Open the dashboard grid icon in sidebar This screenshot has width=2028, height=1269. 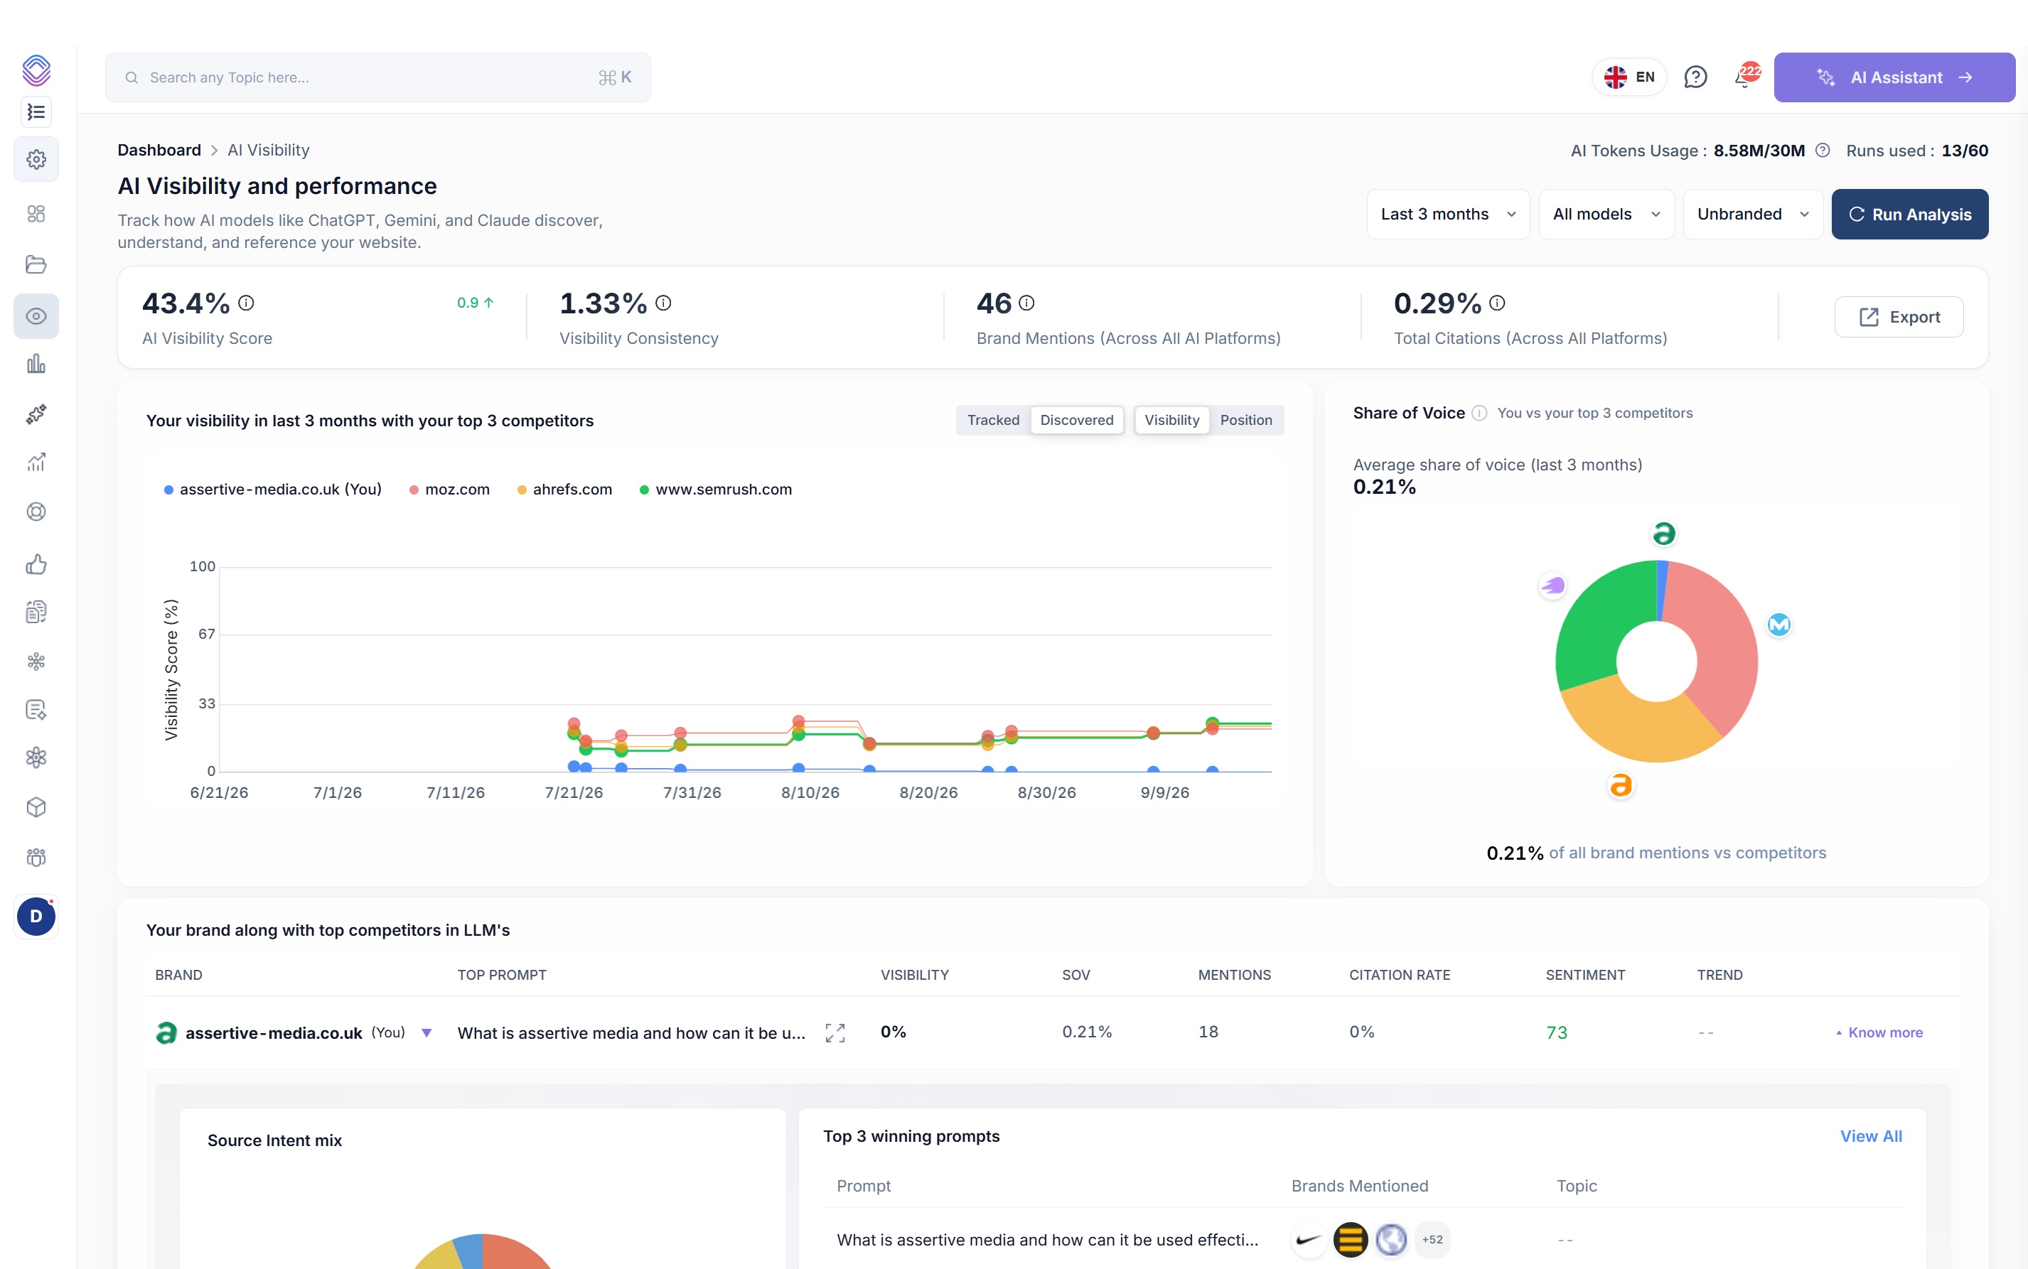[x=36, y=214]
